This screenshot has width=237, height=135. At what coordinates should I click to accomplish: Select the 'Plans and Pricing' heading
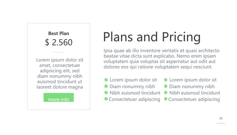[152, 37]
